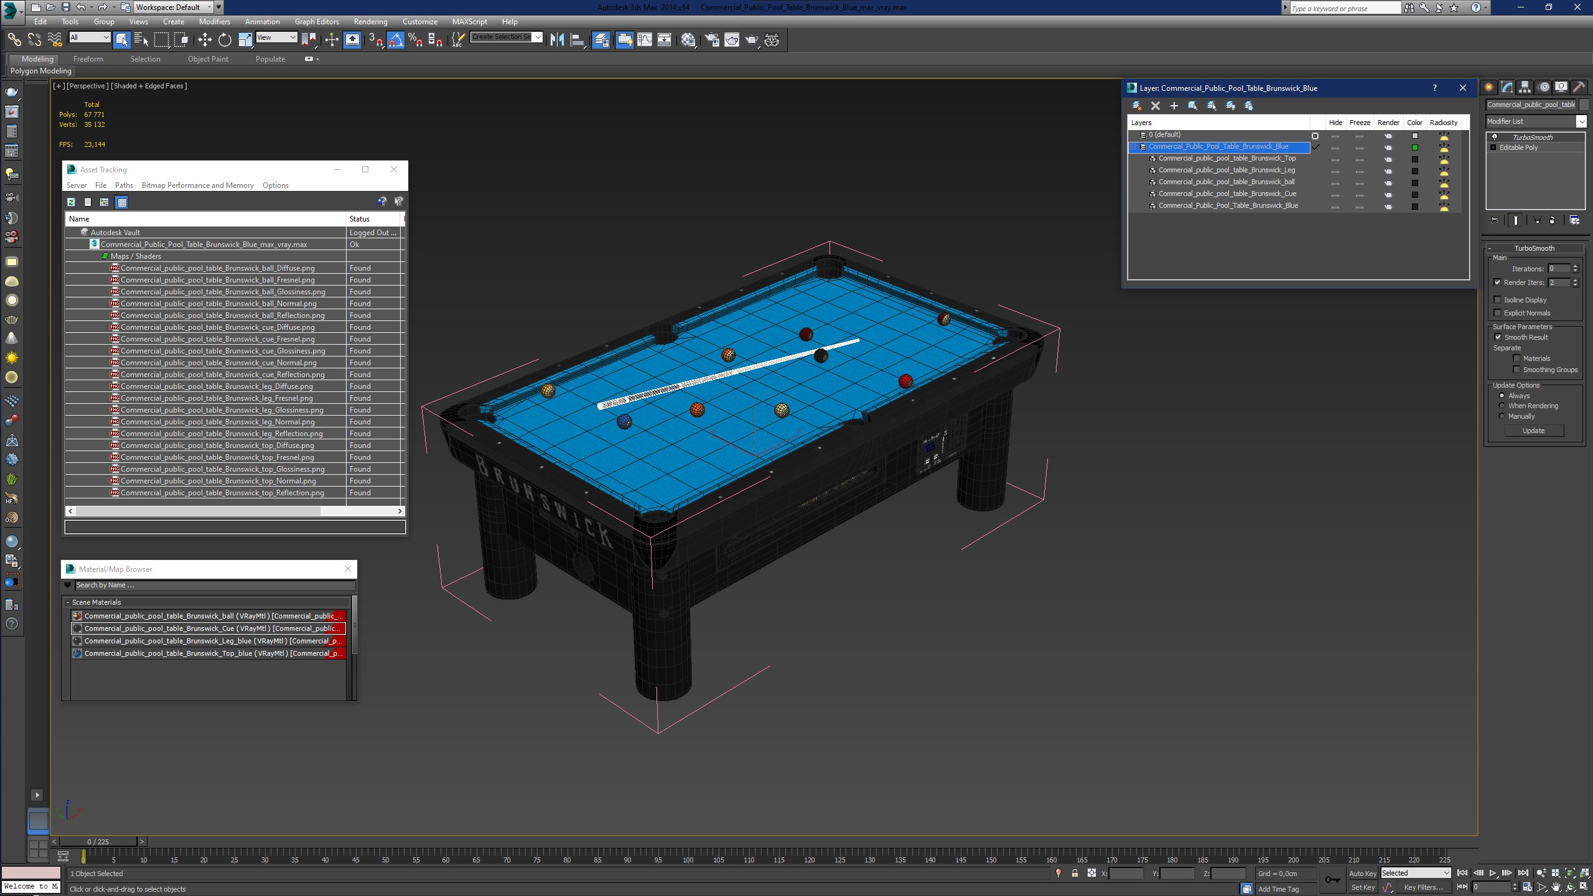Open the MAXScript menu
Image resolution: width=1593 pixels, height=896 pixels.
470,22
